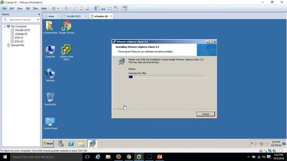The image size is (287, 161).
Task: Open Server Manager in the guest taskbar
Action: pyautogui.click(x=61, y=144)
